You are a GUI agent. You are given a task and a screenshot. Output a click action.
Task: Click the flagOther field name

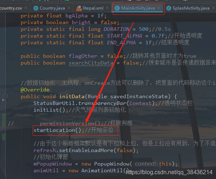click(83, 56)
